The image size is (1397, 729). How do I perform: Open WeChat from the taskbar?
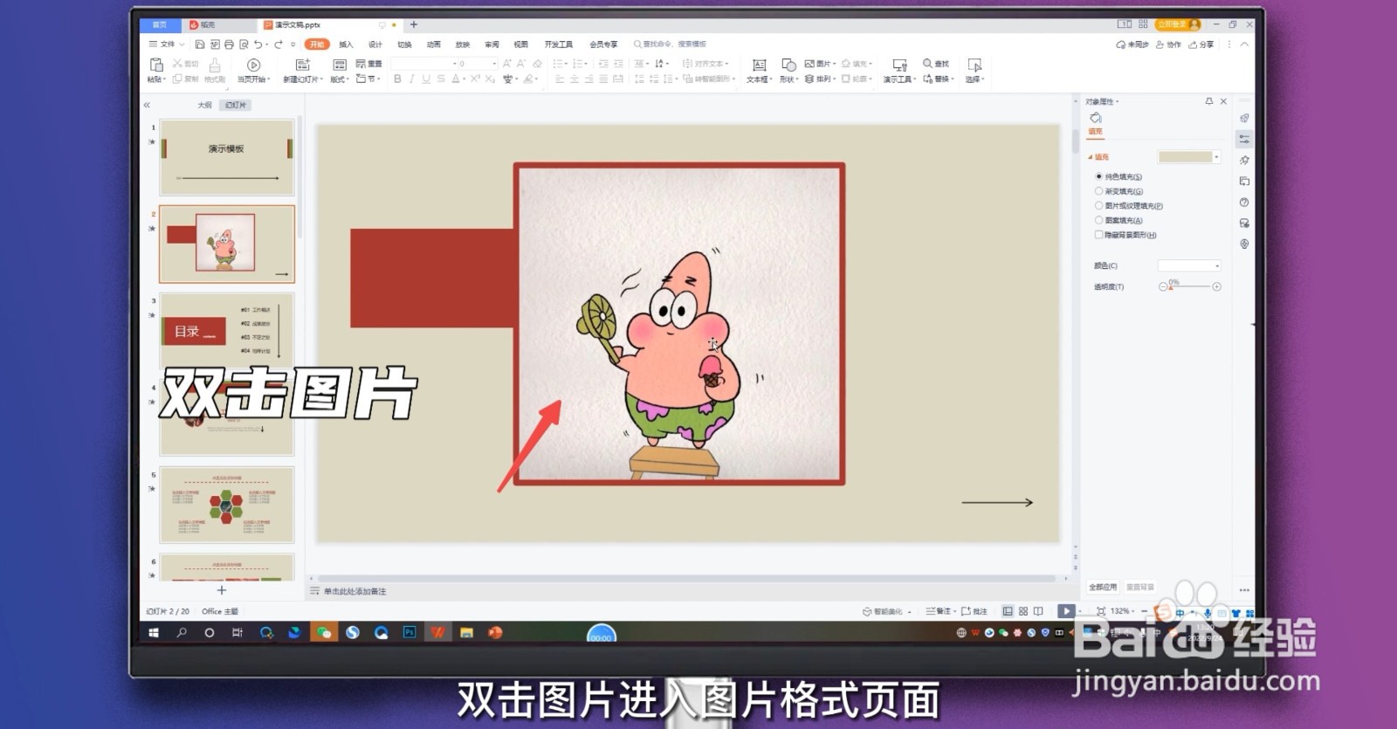pos(324,632)
